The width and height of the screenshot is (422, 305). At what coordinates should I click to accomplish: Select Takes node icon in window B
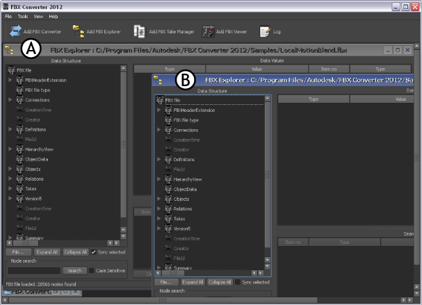coord(168,219)
